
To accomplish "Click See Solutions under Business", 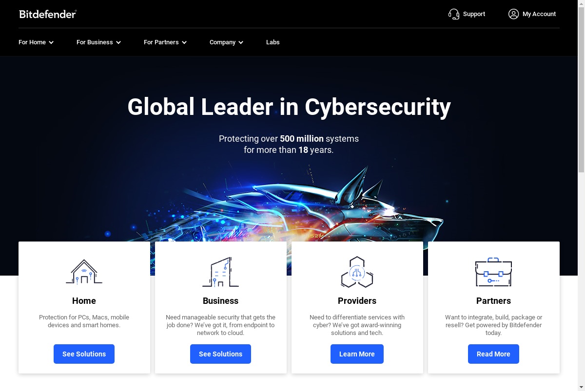I will click(220, 354).
